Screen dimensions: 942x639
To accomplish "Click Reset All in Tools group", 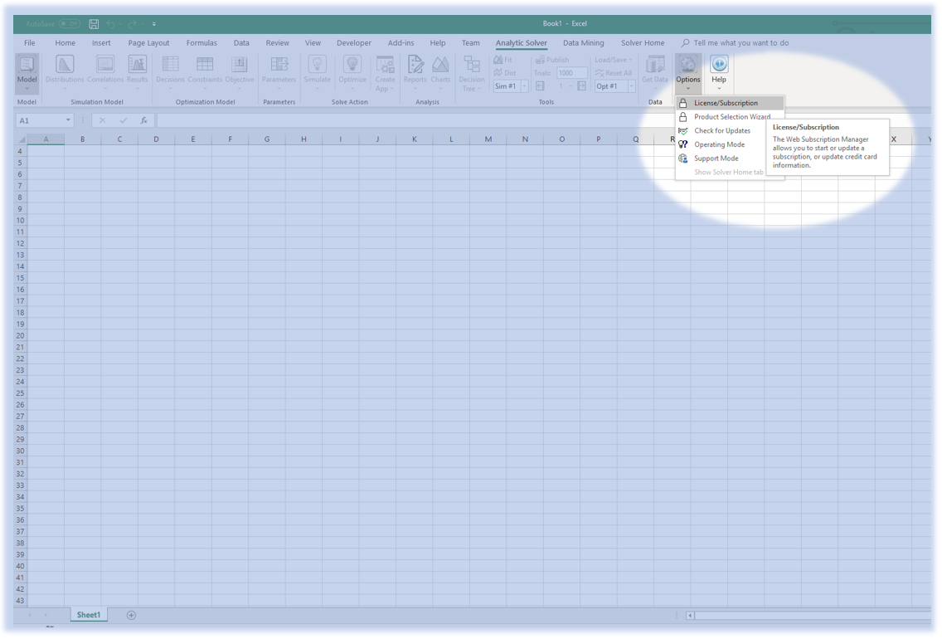I will point(613,73).
